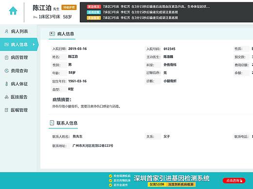253x189 pixels.
Task: Click birth date value 1961-03-16
Action: (77, 81)
